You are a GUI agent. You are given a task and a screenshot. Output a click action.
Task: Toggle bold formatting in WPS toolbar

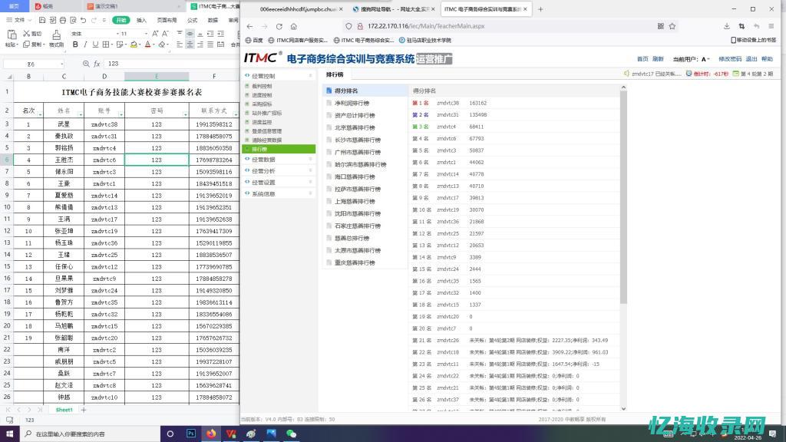pos(76,44)
